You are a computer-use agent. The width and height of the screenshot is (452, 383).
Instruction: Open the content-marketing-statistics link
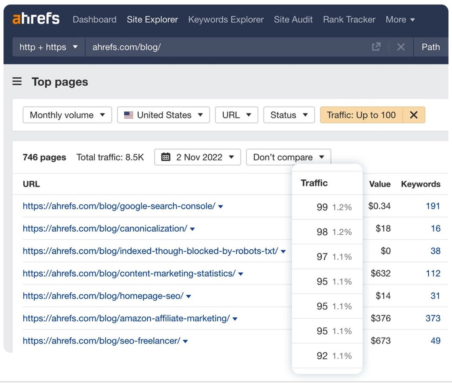pos(129,273)
